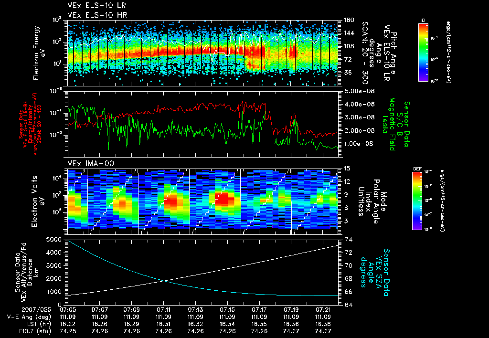Click the red ELS-06 energy intensity axis label
Viewport: 489px width, 338px height.
click(x=29, y=124)
